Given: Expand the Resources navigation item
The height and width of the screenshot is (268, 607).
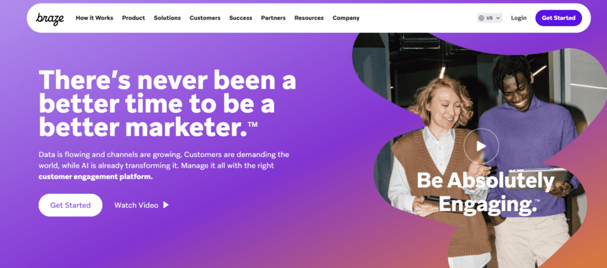Looking at the screenshot, I should (309, 18).
